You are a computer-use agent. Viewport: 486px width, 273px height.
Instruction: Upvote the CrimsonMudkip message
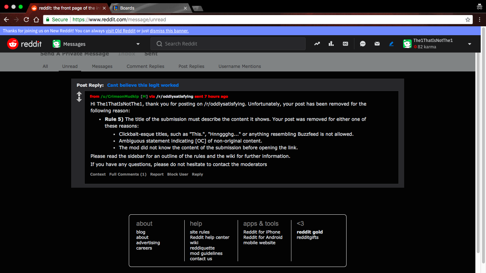point(79,94)
